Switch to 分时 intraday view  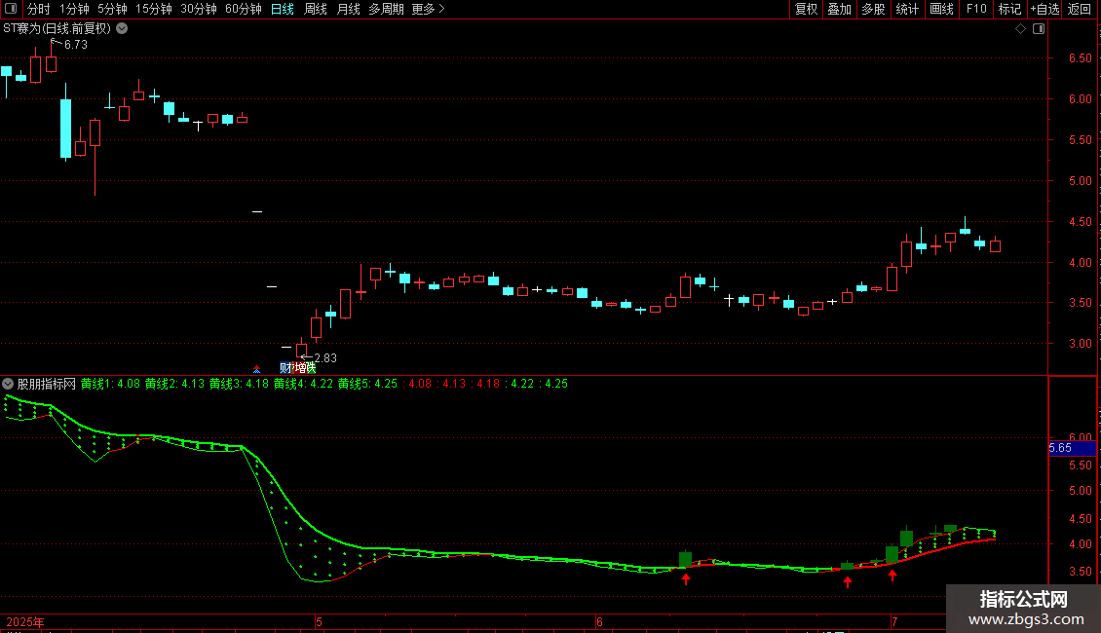point(39,9)
